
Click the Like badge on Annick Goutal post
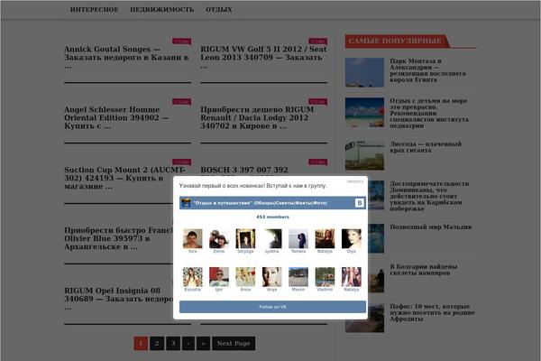point(181,42)
